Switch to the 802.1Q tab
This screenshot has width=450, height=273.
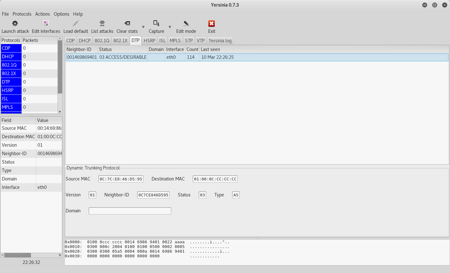click(102, 41)
